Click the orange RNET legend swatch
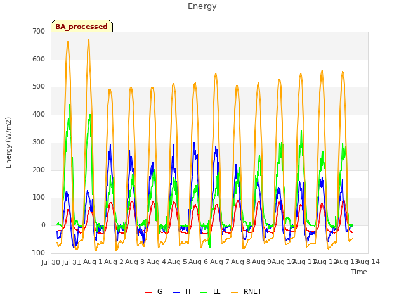The height and width of the screenshot is (304, 406). 234,293
